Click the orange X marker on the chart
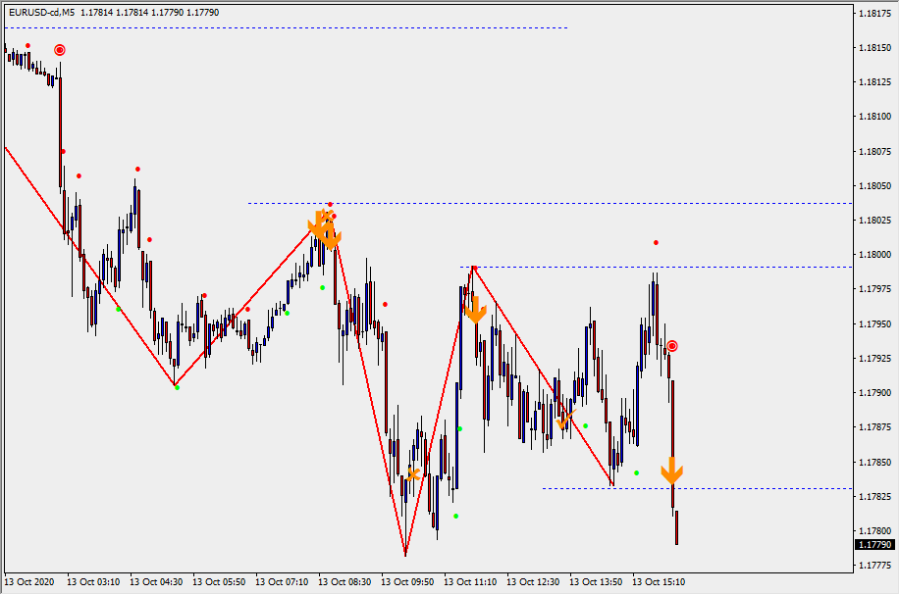The image size is (900, 595). 414,474
